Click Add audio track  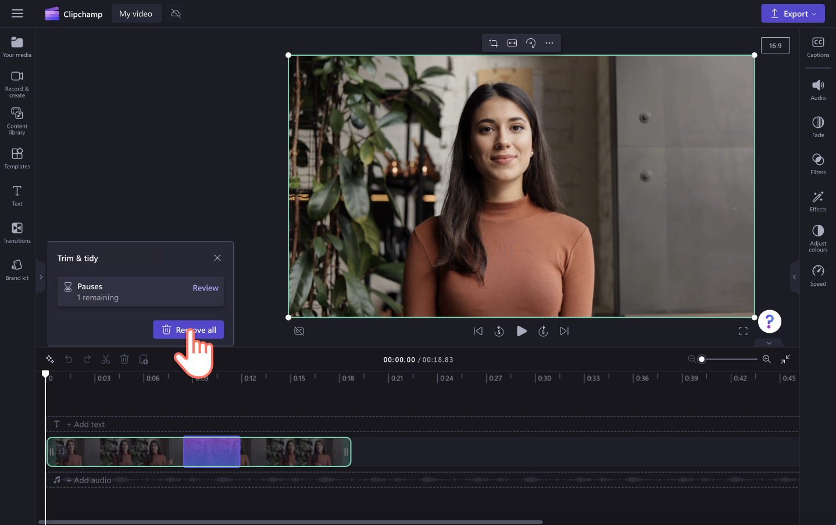click(88, 480)
